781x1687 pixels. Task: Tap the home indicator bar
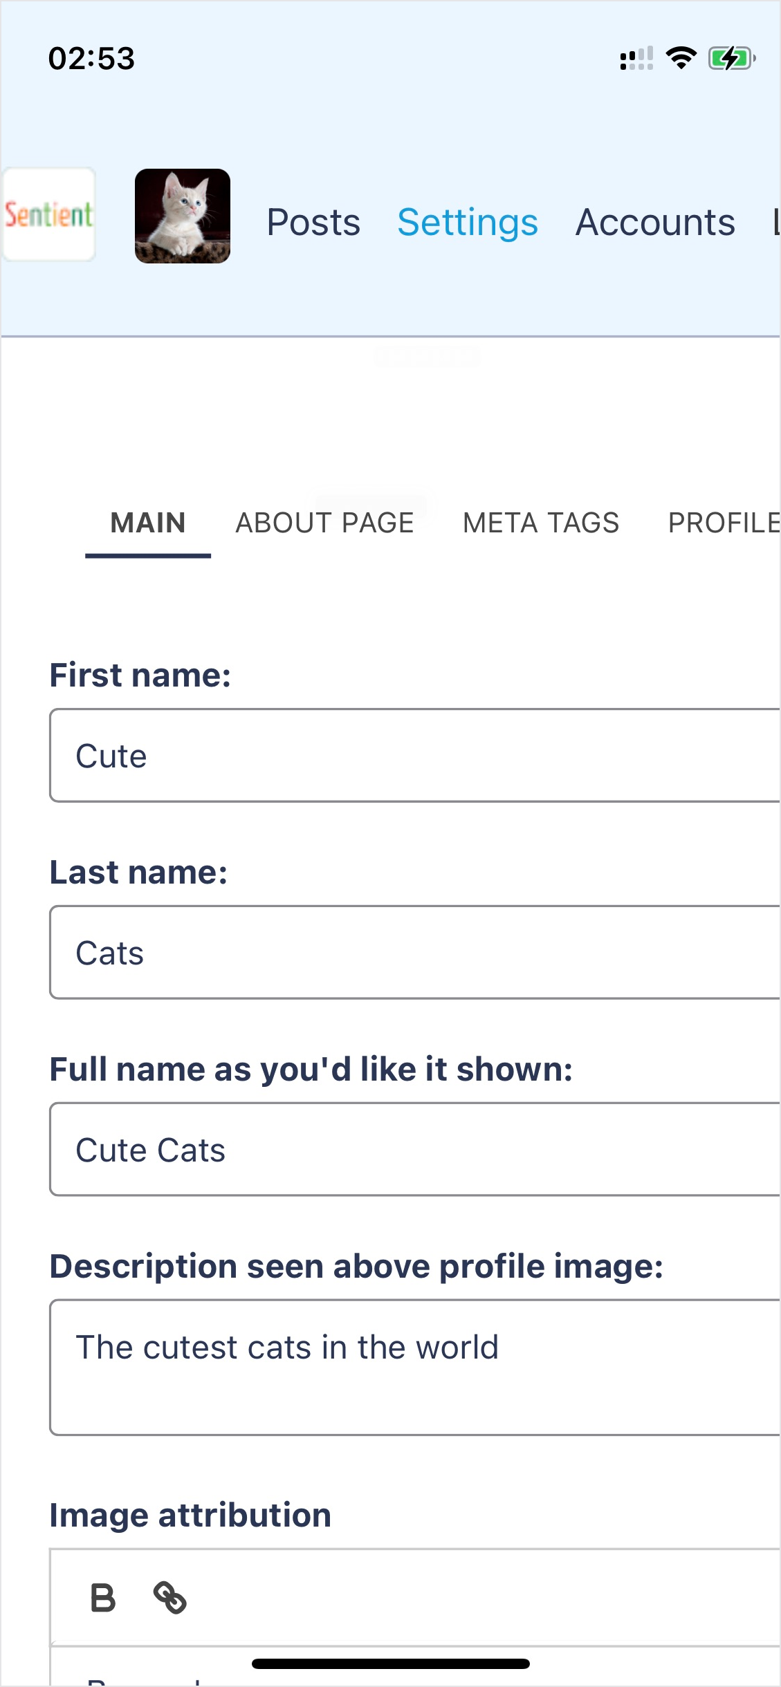click(391, 1663)
